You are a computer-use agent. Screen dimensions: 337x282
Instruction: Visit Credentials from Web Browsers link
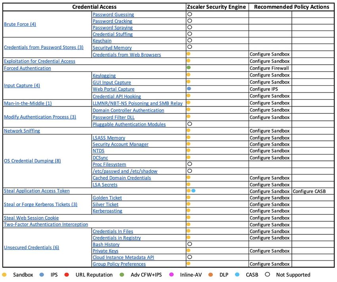pyautogui.click(x=127, y=55)
